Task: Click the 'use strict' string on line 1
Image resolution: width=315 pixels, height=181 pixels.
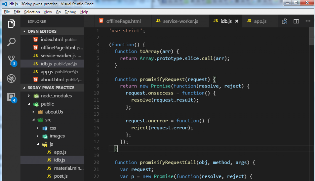Action: (x=126, y=31)
